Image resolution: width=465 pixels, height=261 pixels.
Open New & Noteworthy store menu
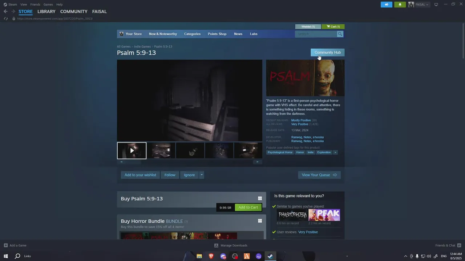[163, 34]
